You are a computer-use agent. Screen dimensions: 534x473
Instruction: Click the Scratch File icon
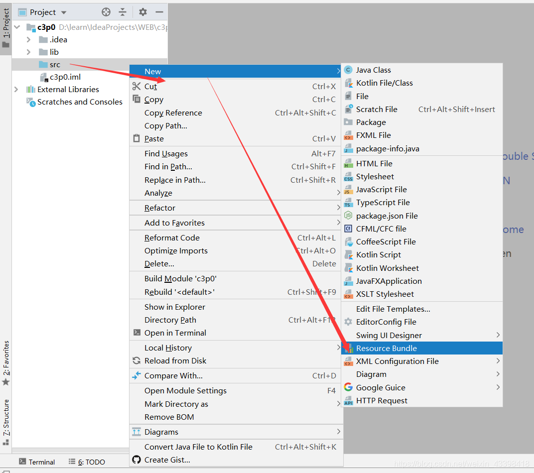348,109
